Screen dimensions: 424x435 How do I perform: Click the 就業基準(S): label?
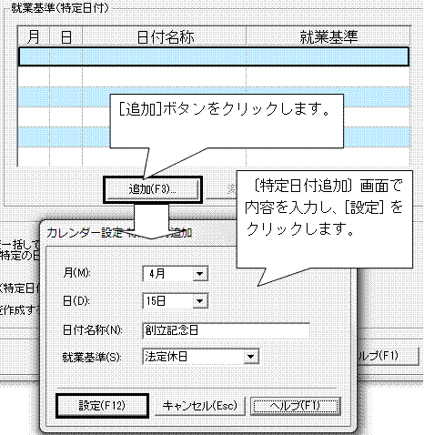[92, 357]
